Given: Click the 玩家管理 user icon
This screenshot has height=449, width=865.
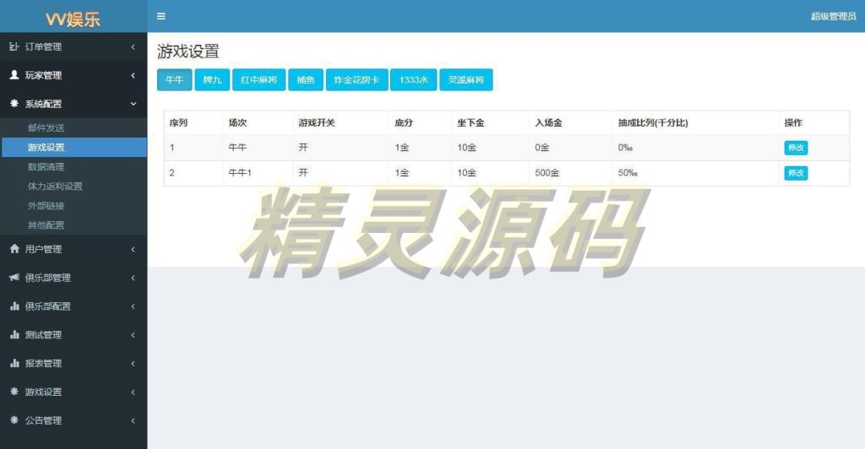Looking at the screenshot, I should pos(14,75).
